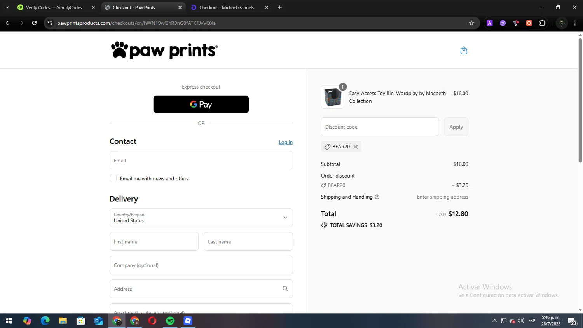Close the Checkout - Paw Prints tab
The image size is (583, 328).
(180, 7)
